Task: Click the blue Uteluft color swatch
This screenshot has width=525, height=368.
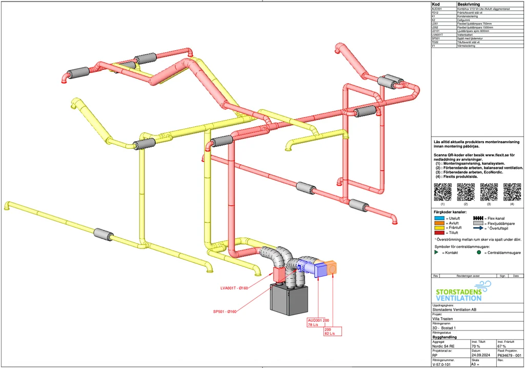Action: point(439,218)
